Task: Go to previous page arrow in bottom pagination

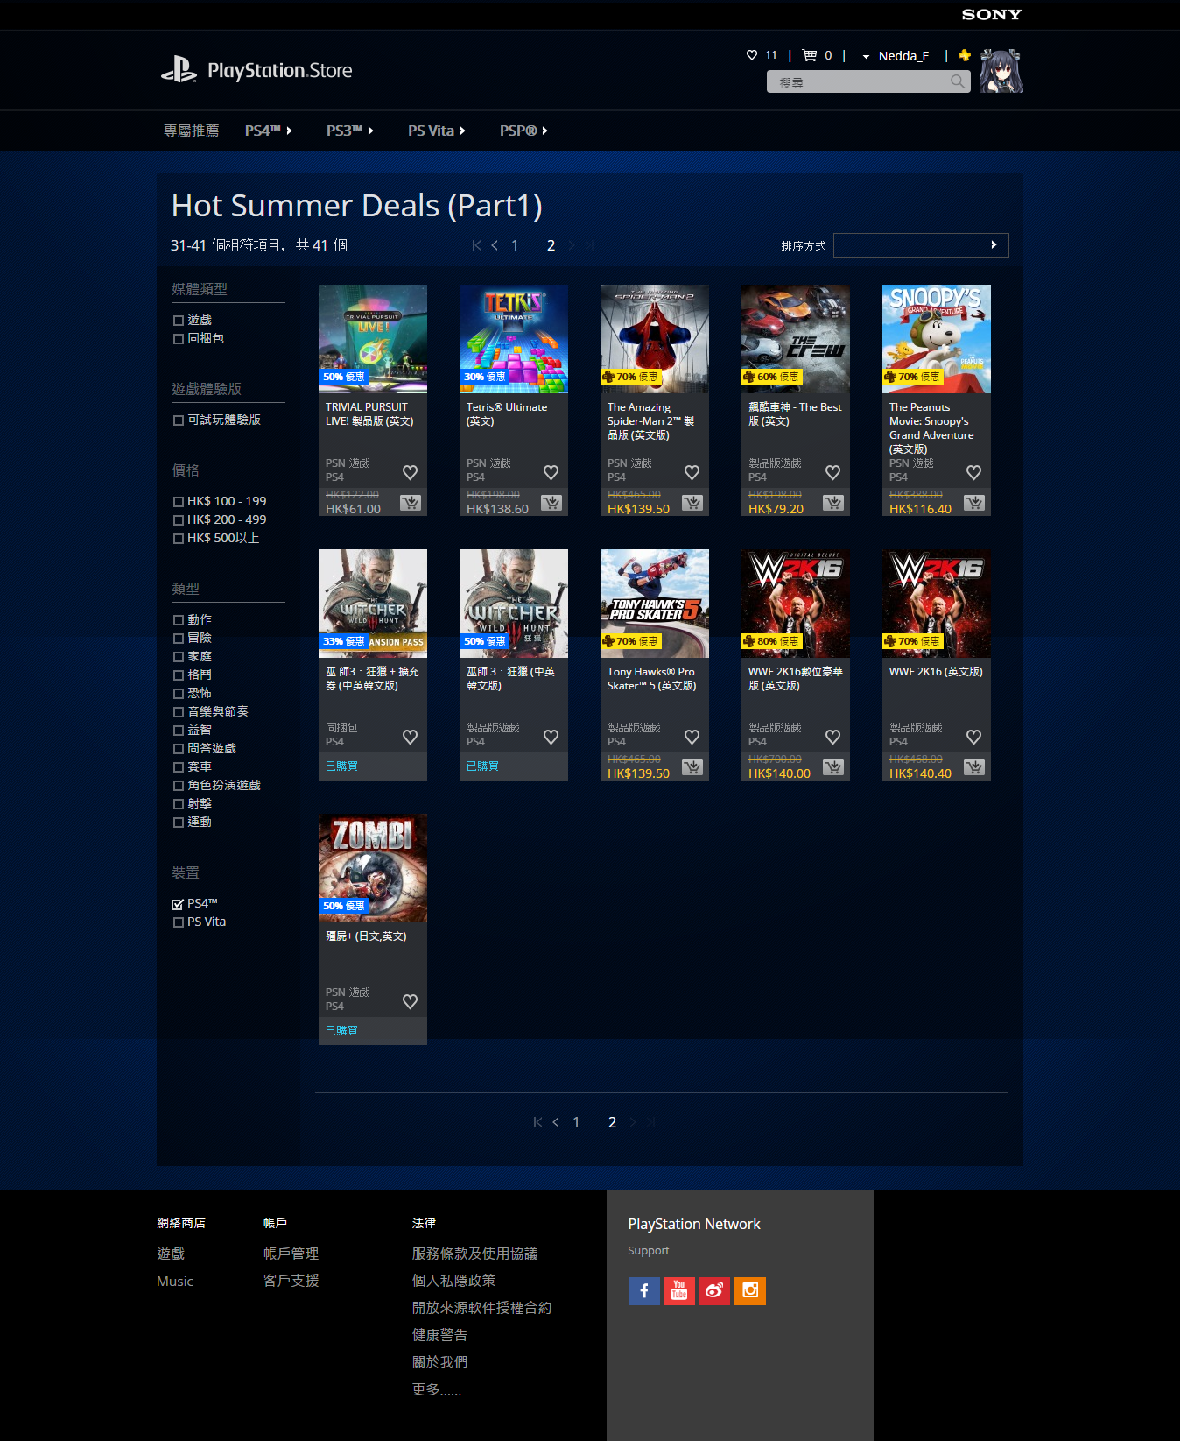Action: [556, 1122]
